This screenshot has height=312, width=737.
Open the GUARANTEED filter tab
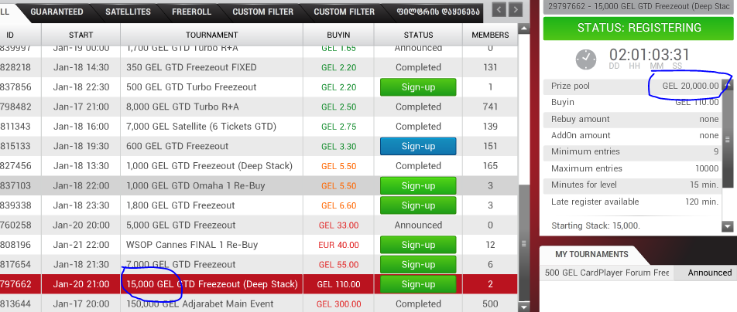pyautogui.click(x=57, y=12)
